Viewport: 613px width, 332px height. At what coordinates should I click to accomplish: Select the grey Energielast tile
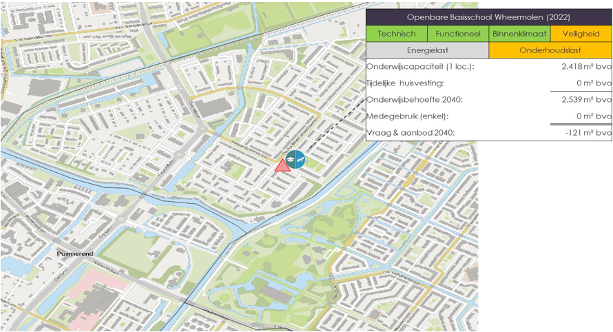coord(427,50)
